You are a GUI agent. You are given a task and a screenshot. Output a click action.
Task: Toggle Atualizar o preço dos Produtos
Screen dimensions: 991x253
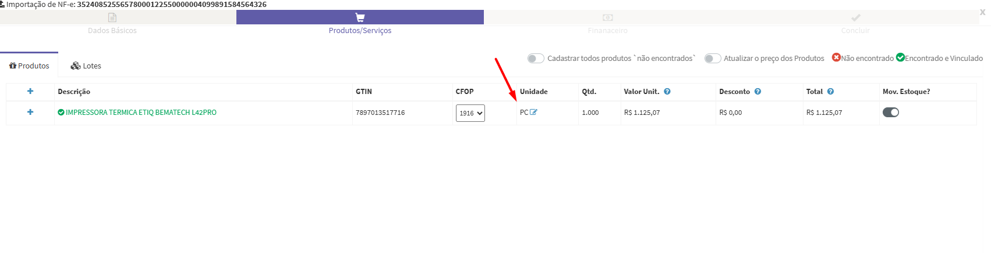(713, 59)
